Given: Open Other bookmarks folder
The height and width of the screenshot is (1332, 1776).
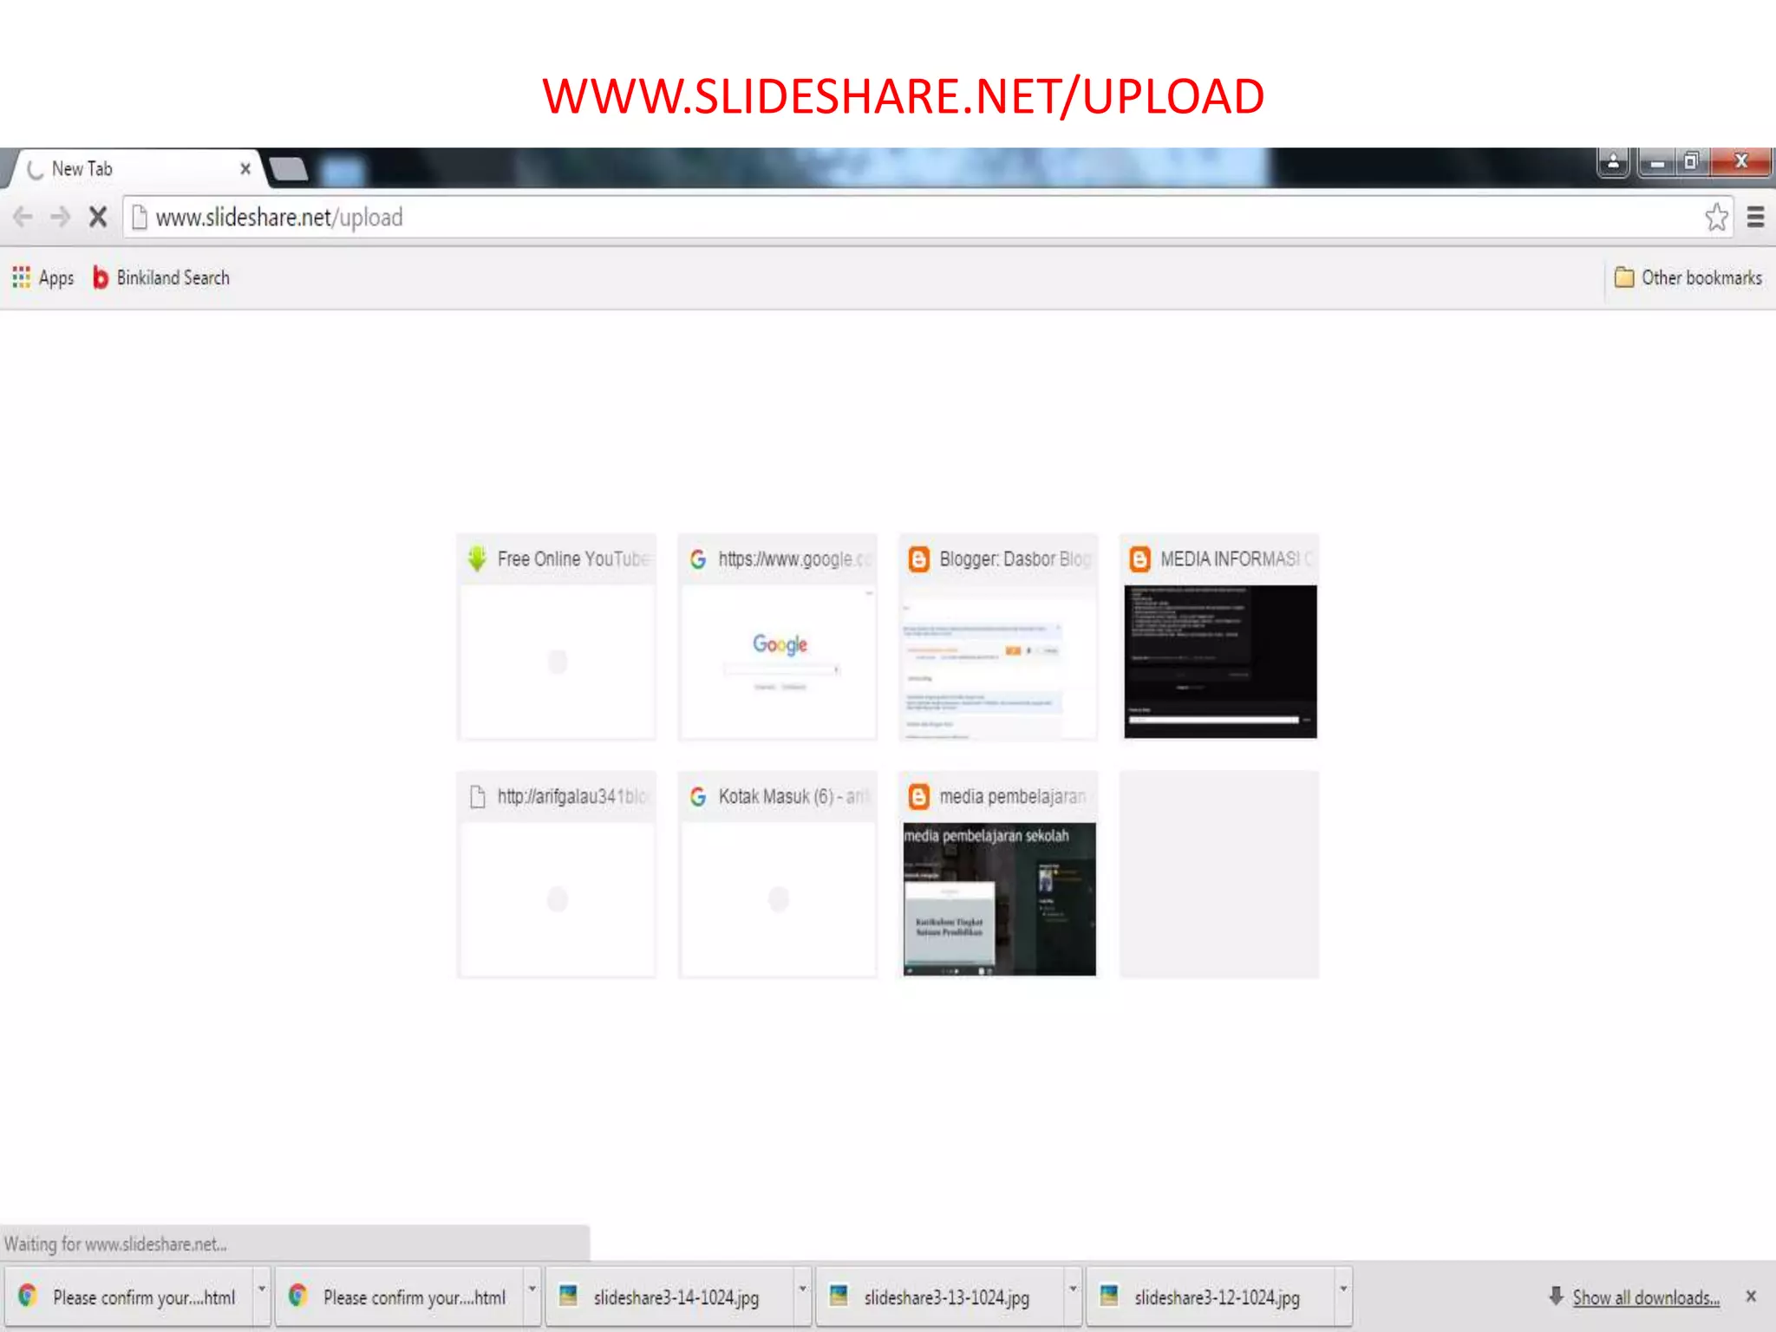Looking at the screenshot, I should (x=1688, y=277).
